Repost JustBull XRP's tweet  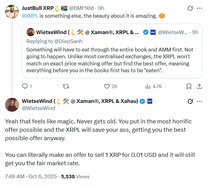coord(66,86)
